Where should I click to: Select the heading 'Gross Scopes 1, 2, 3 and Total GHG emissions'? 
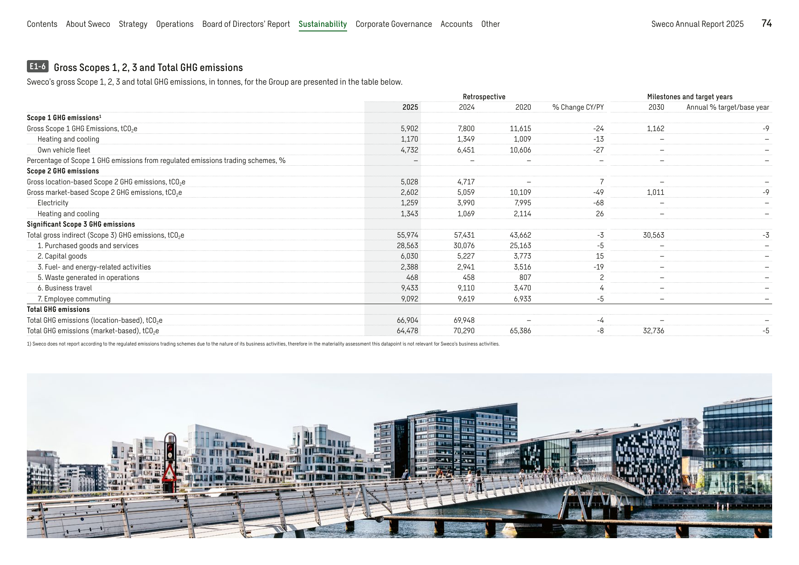[149, 68]
